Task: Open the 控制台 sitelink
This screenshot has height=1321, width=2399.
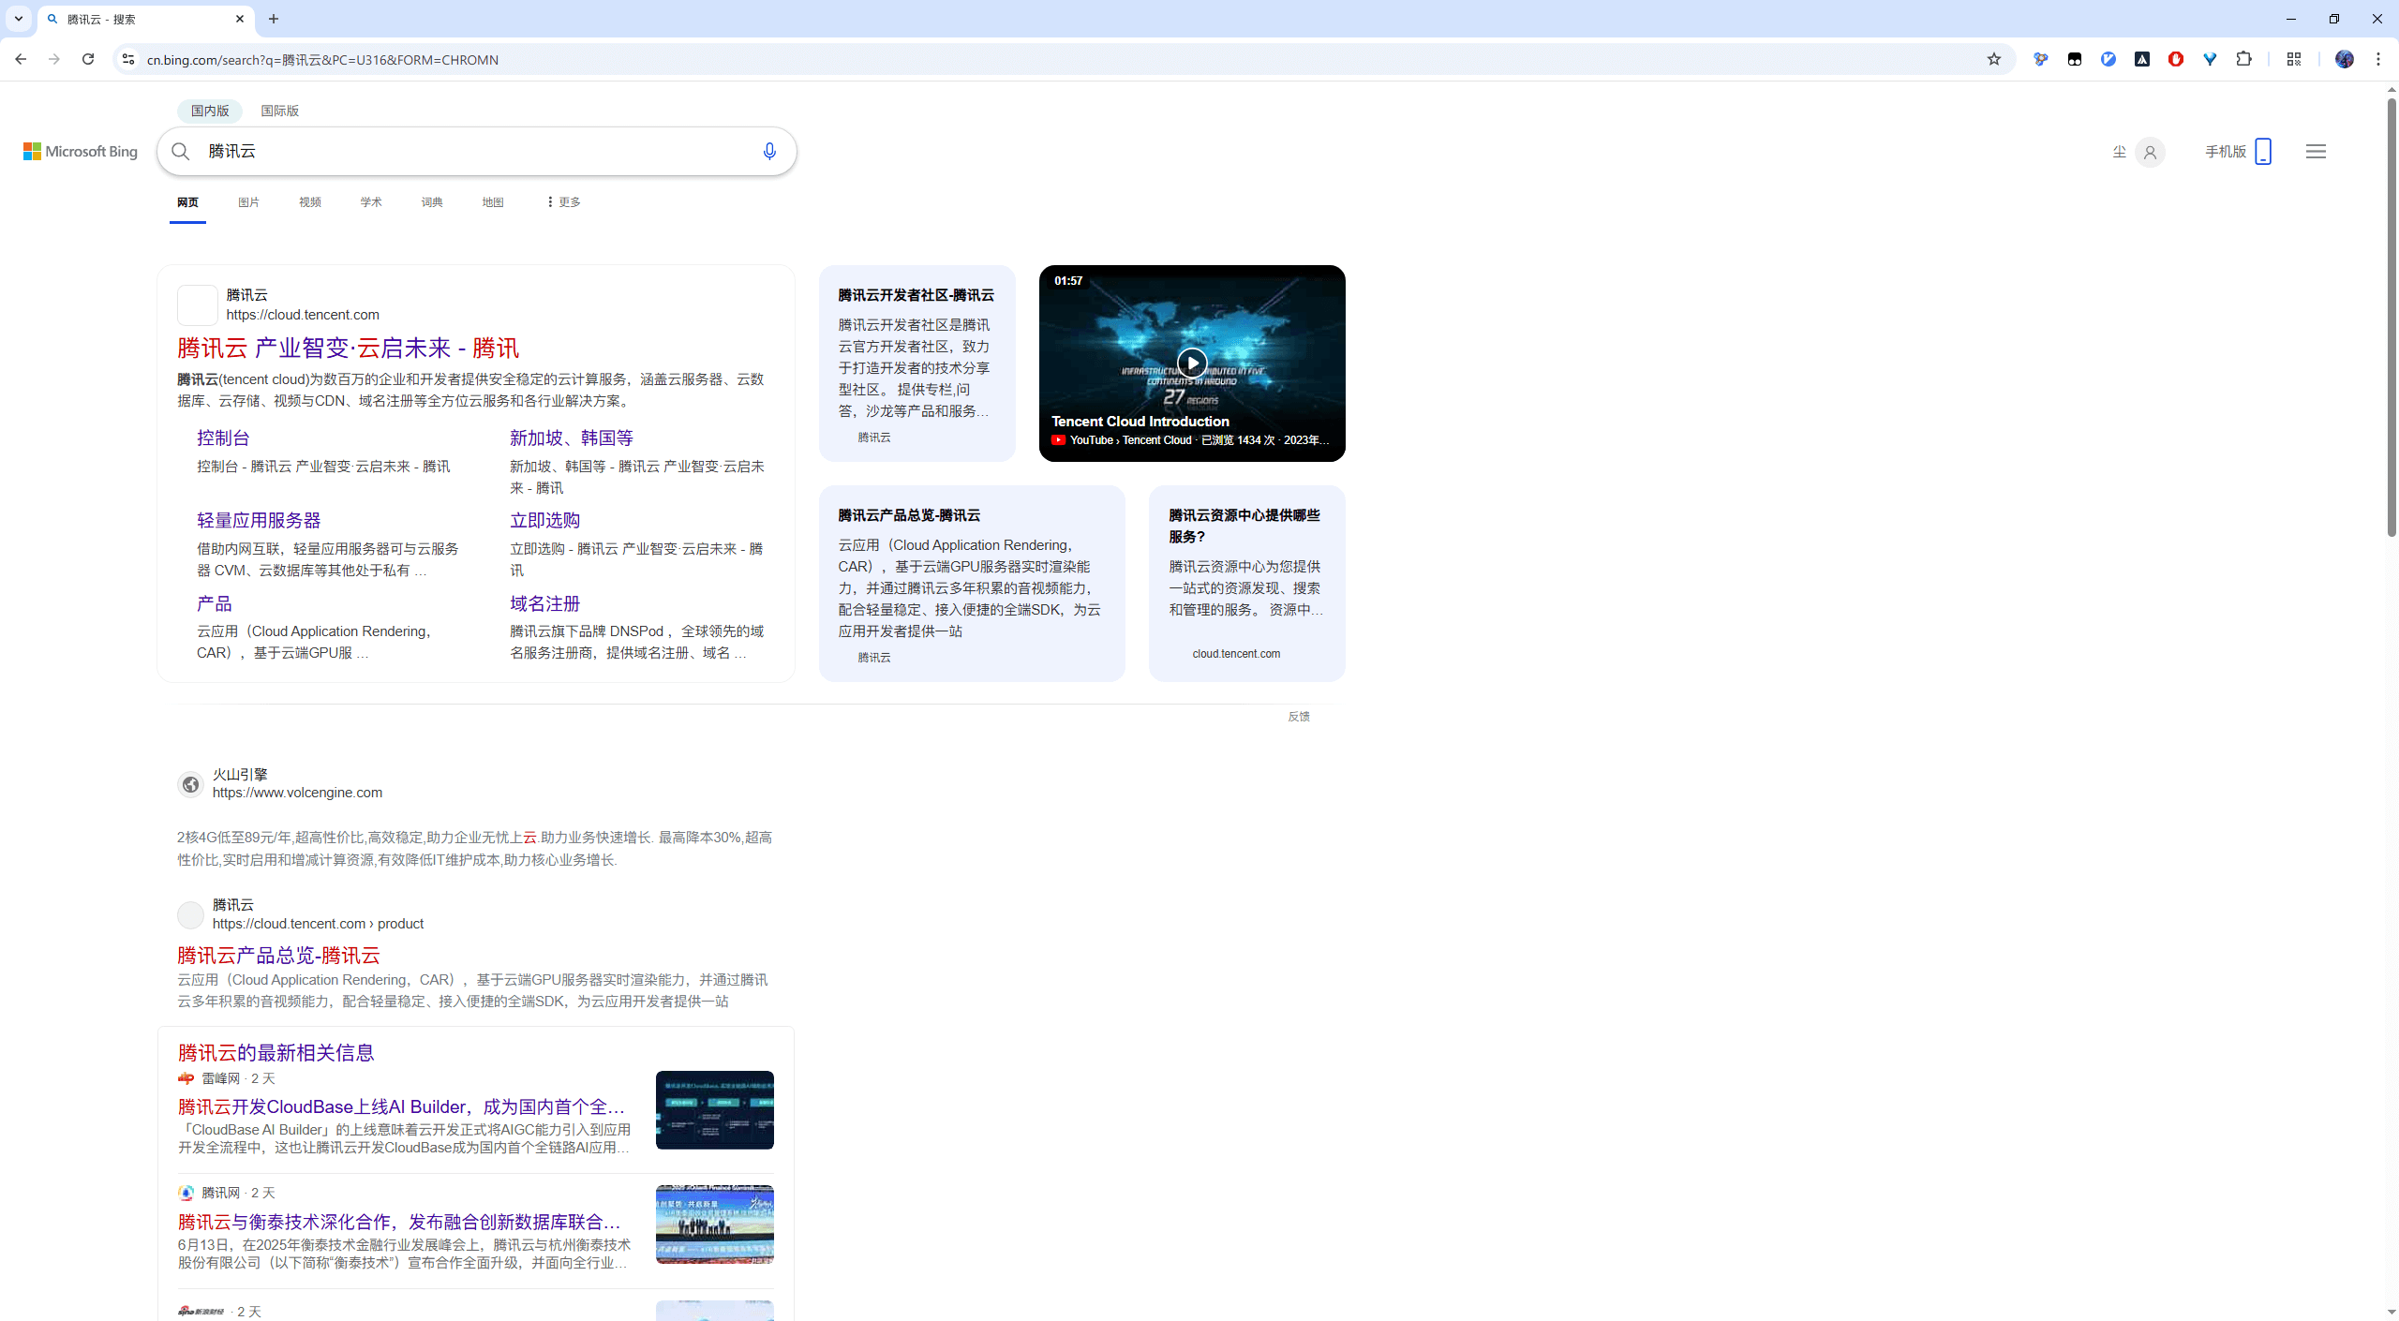Action: coord(223,438)
